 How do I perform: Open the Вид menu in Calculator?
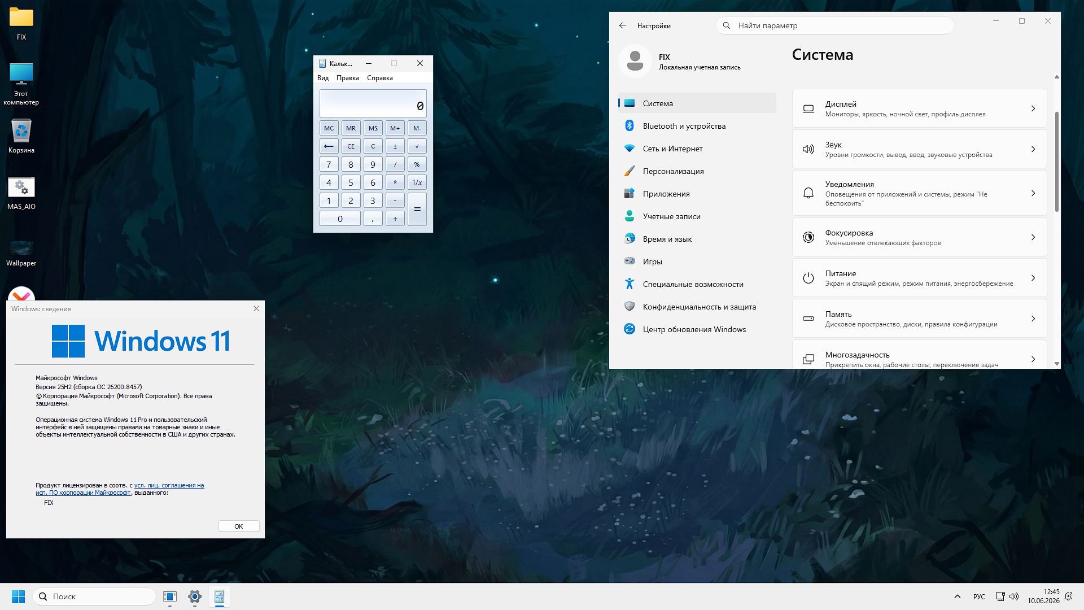[x=323, y=78]
